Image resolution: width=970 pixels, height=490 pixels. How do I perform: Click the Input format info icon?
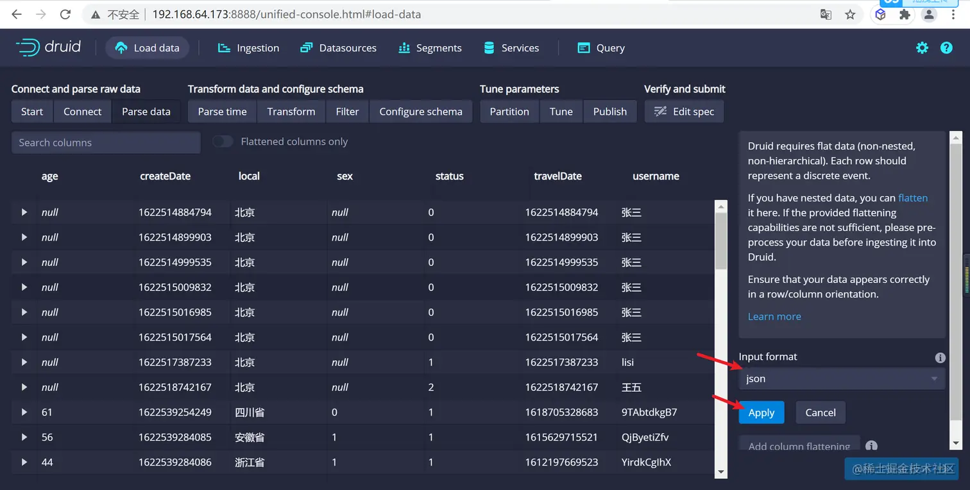(x=940, y=358)
